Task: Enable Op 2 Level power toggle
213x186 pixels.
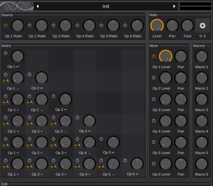Action: point(153,78)
